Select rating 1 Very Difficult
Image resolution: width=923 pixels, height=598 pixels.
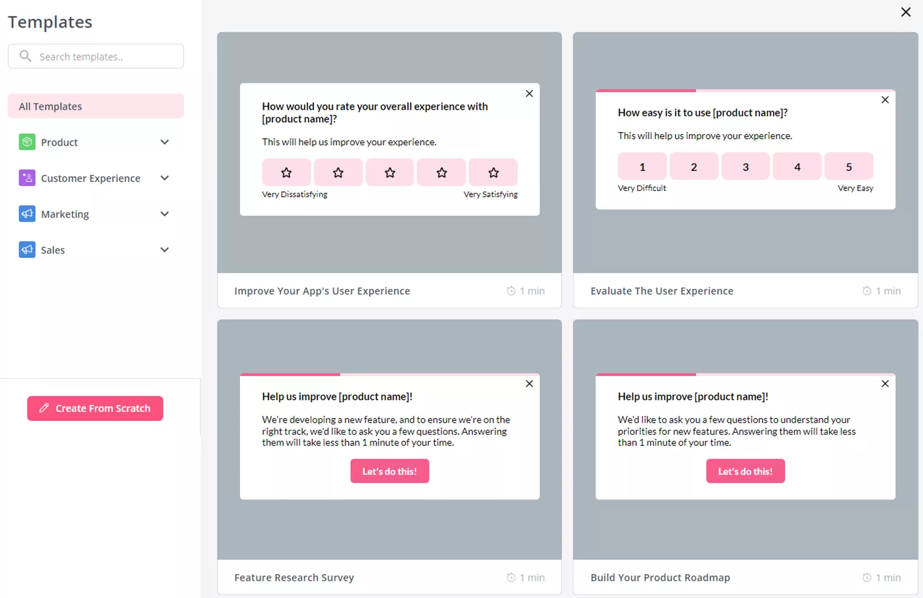[x=641, y=166]
